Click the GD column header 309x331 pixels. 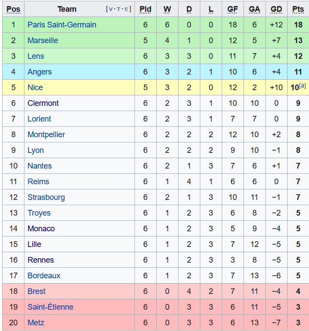pos(276,9)
